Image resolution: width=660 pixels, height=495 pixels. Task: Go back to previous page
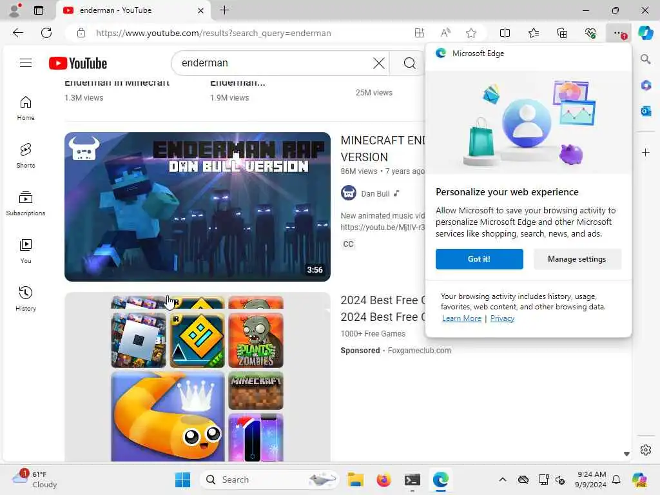[x=17, y=33]
